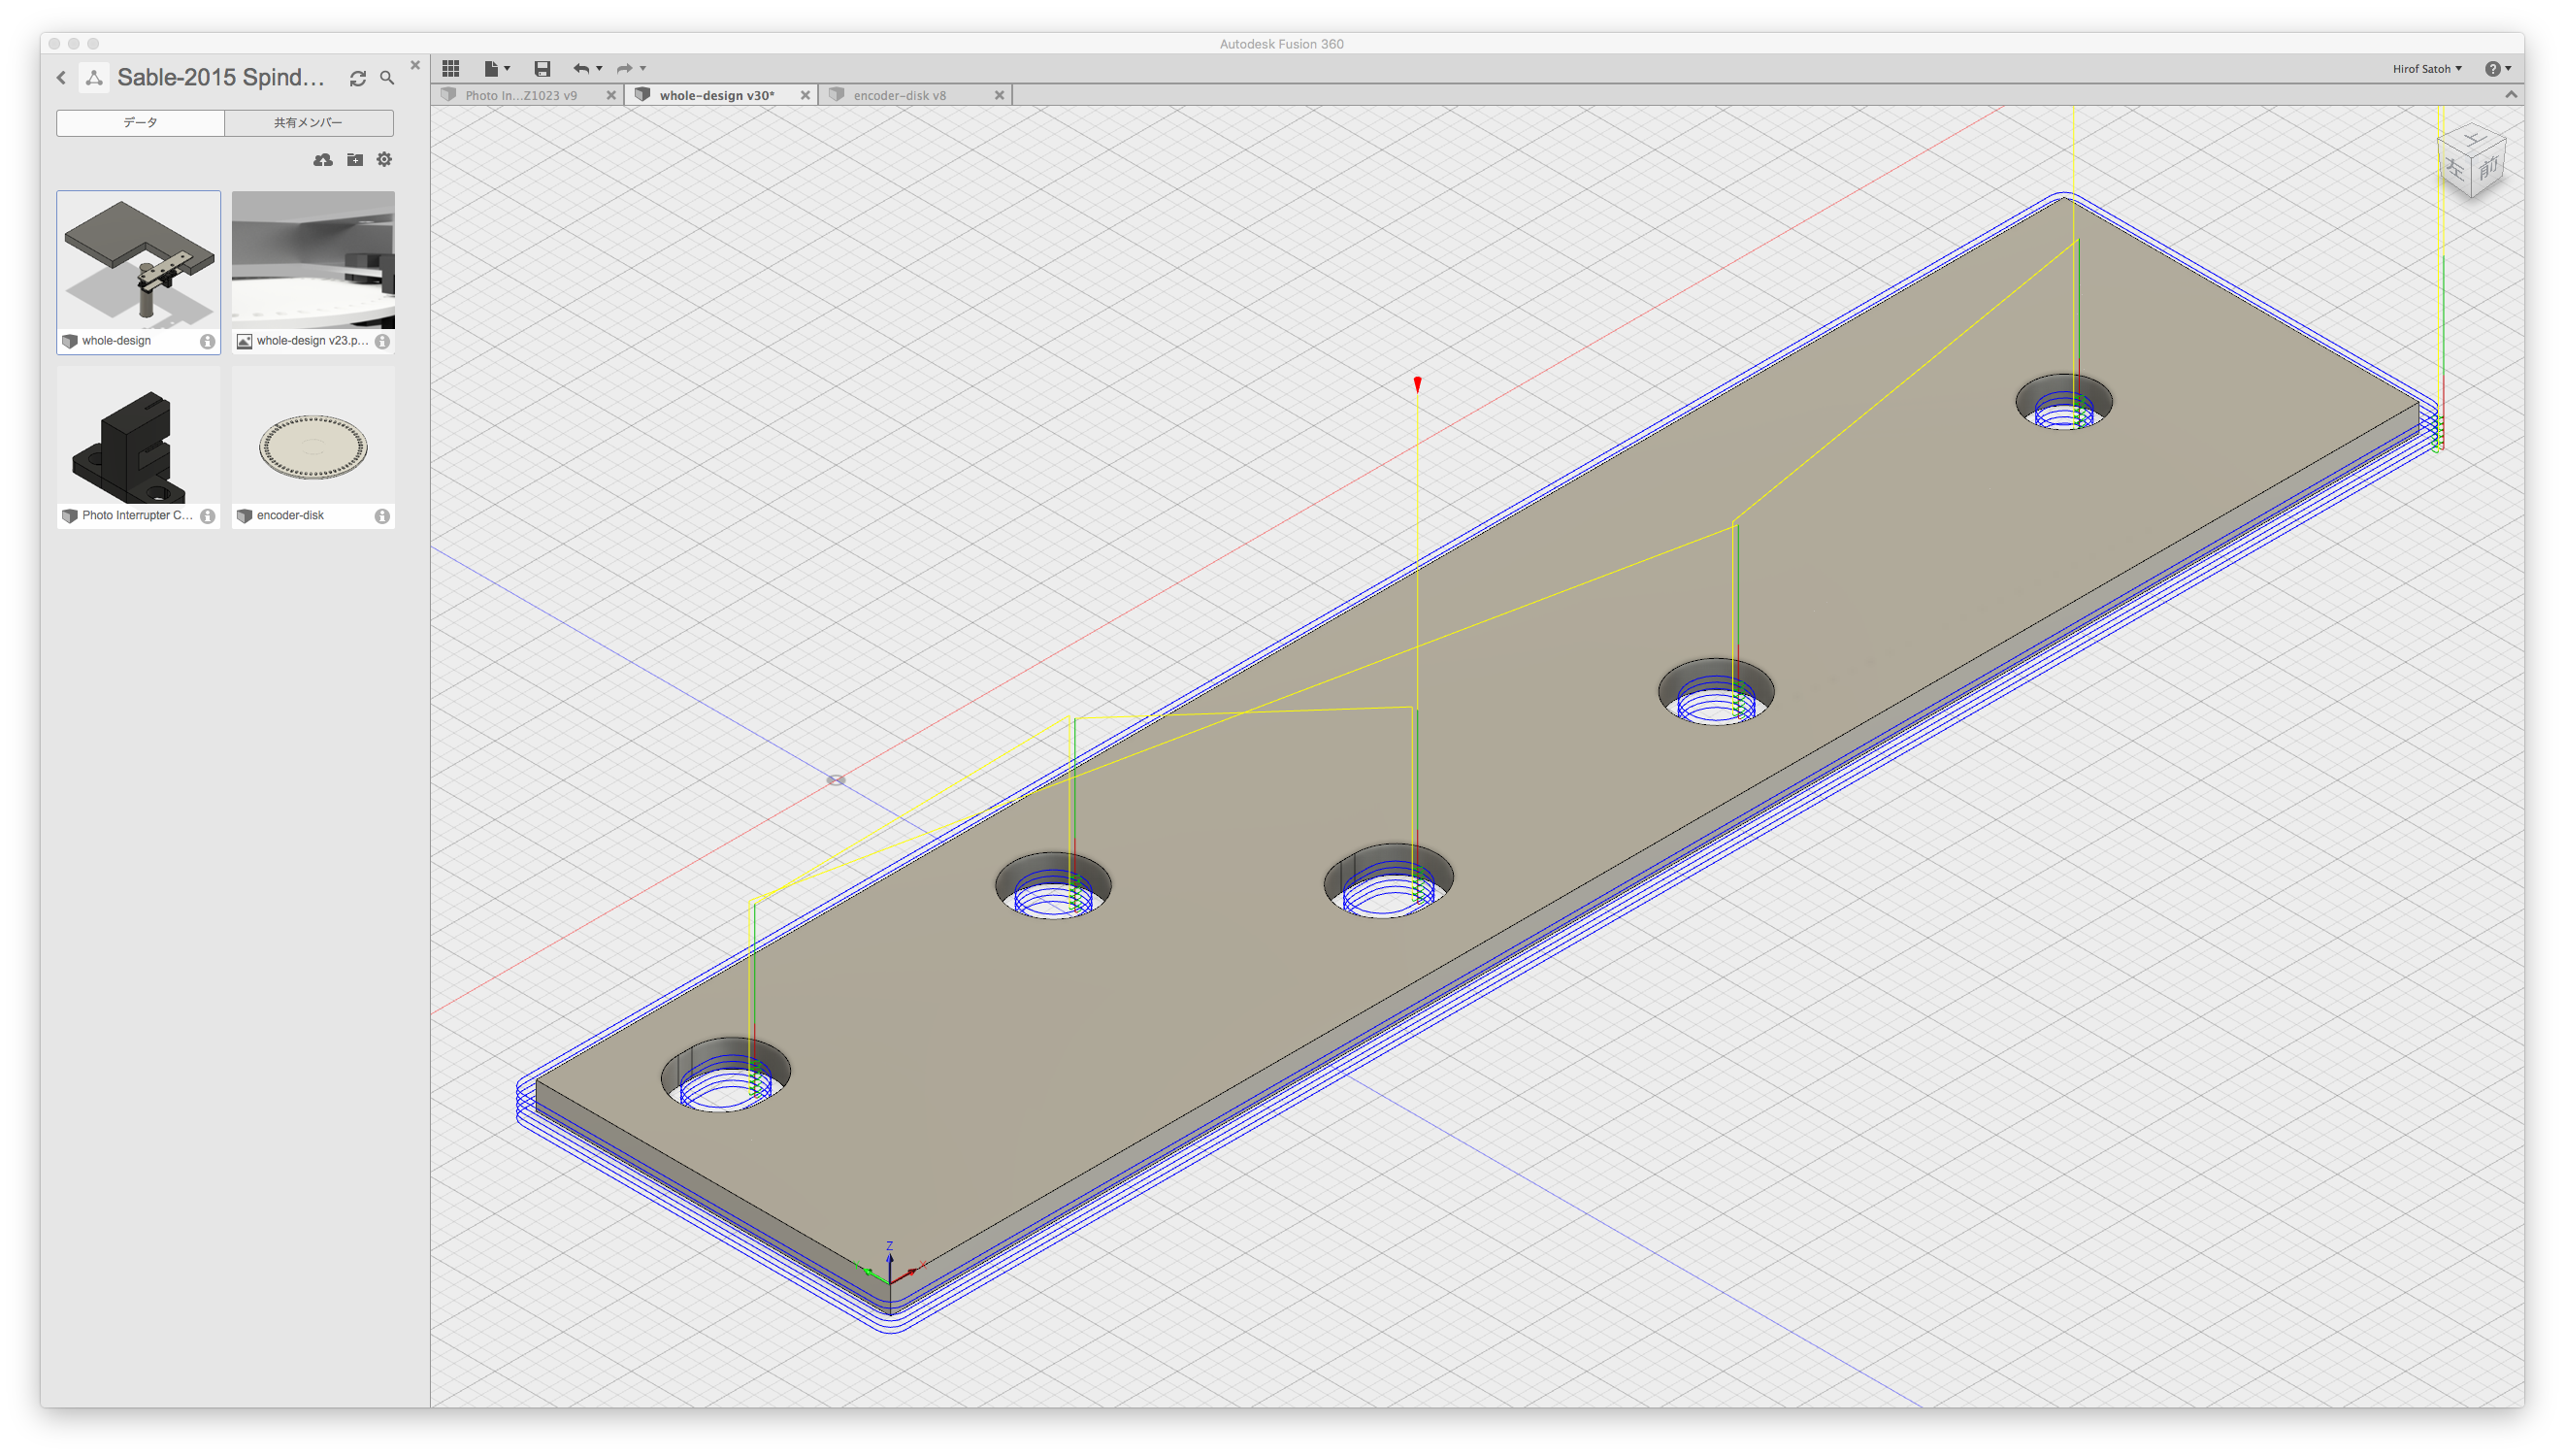The width and height of the screenshot is (2565, 1456).
Task: Toggle the data panel grid icon
Action: pyautogui.click(x=451, y=68)
